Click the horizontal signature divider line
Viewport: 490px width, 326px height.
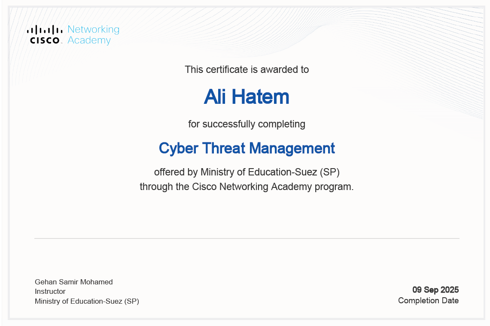click(247, 236)
